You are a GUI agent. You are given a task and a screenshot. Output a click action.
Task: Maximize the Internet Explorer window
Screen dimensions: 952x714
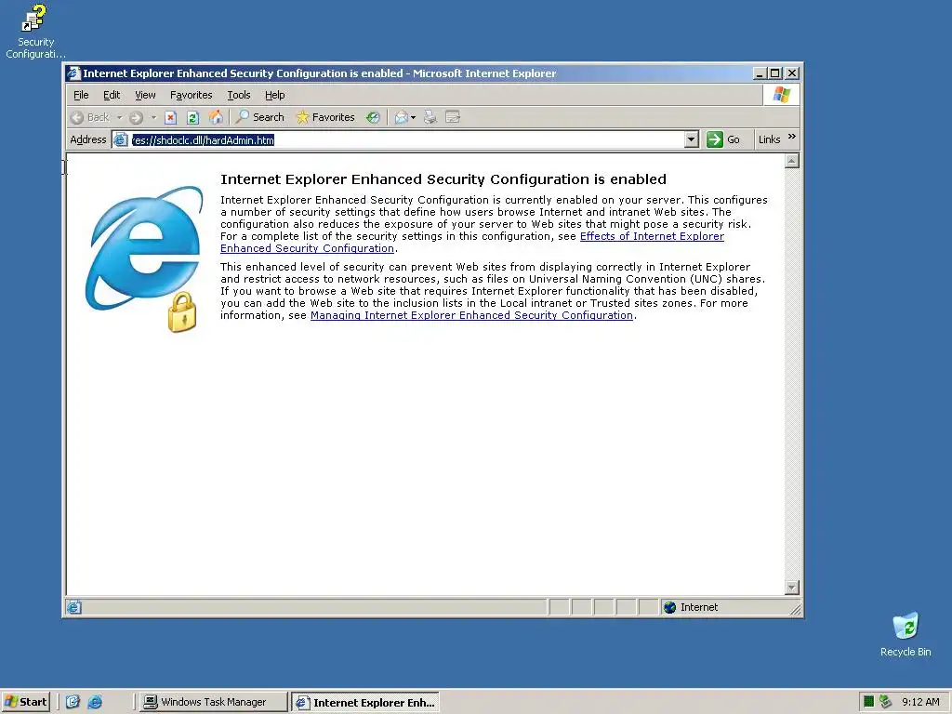[774, 73]
